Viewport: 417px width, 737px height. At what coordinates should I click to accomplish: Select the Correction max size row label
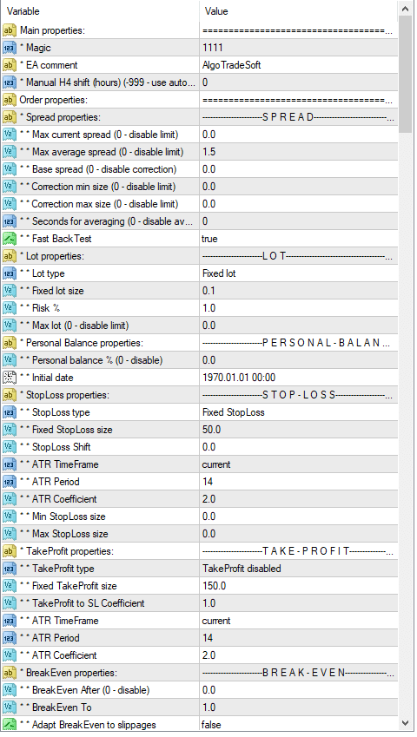(99, 205)
